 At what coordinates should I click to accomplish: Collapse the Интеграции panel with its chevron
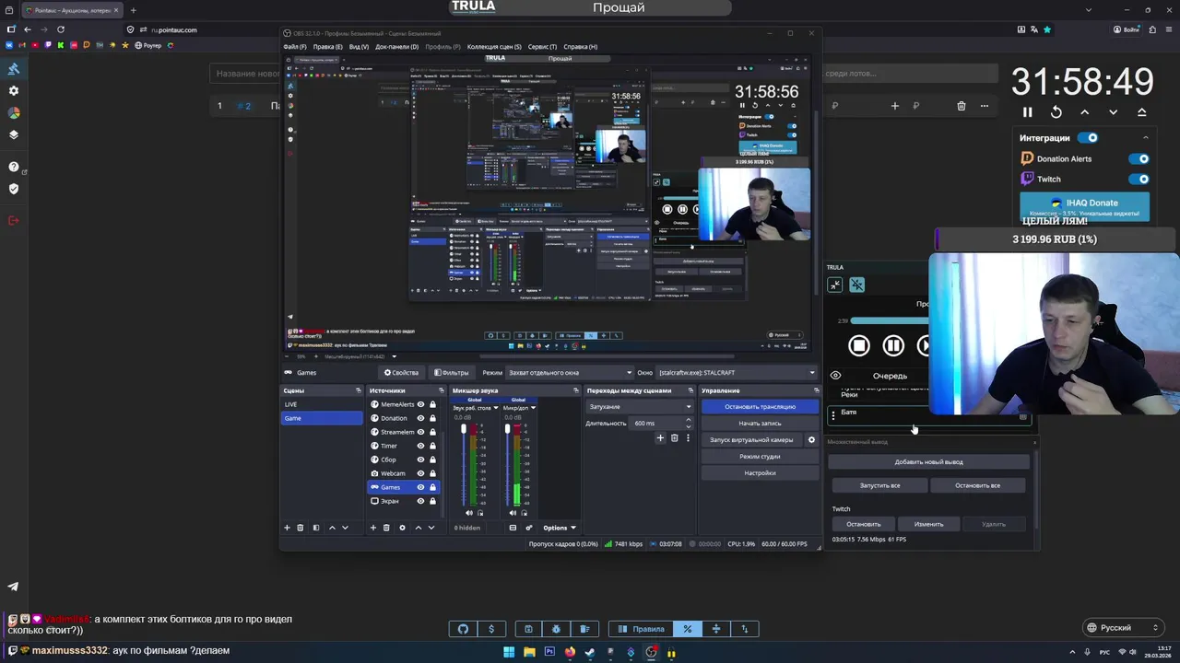1146,138
